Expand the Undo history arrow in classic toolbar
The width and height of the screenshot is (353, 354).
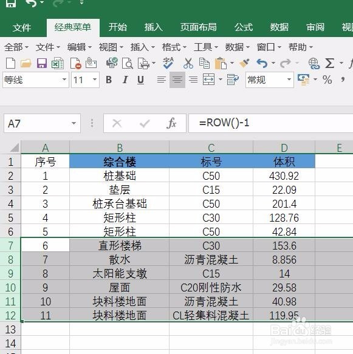coord(273,63)
